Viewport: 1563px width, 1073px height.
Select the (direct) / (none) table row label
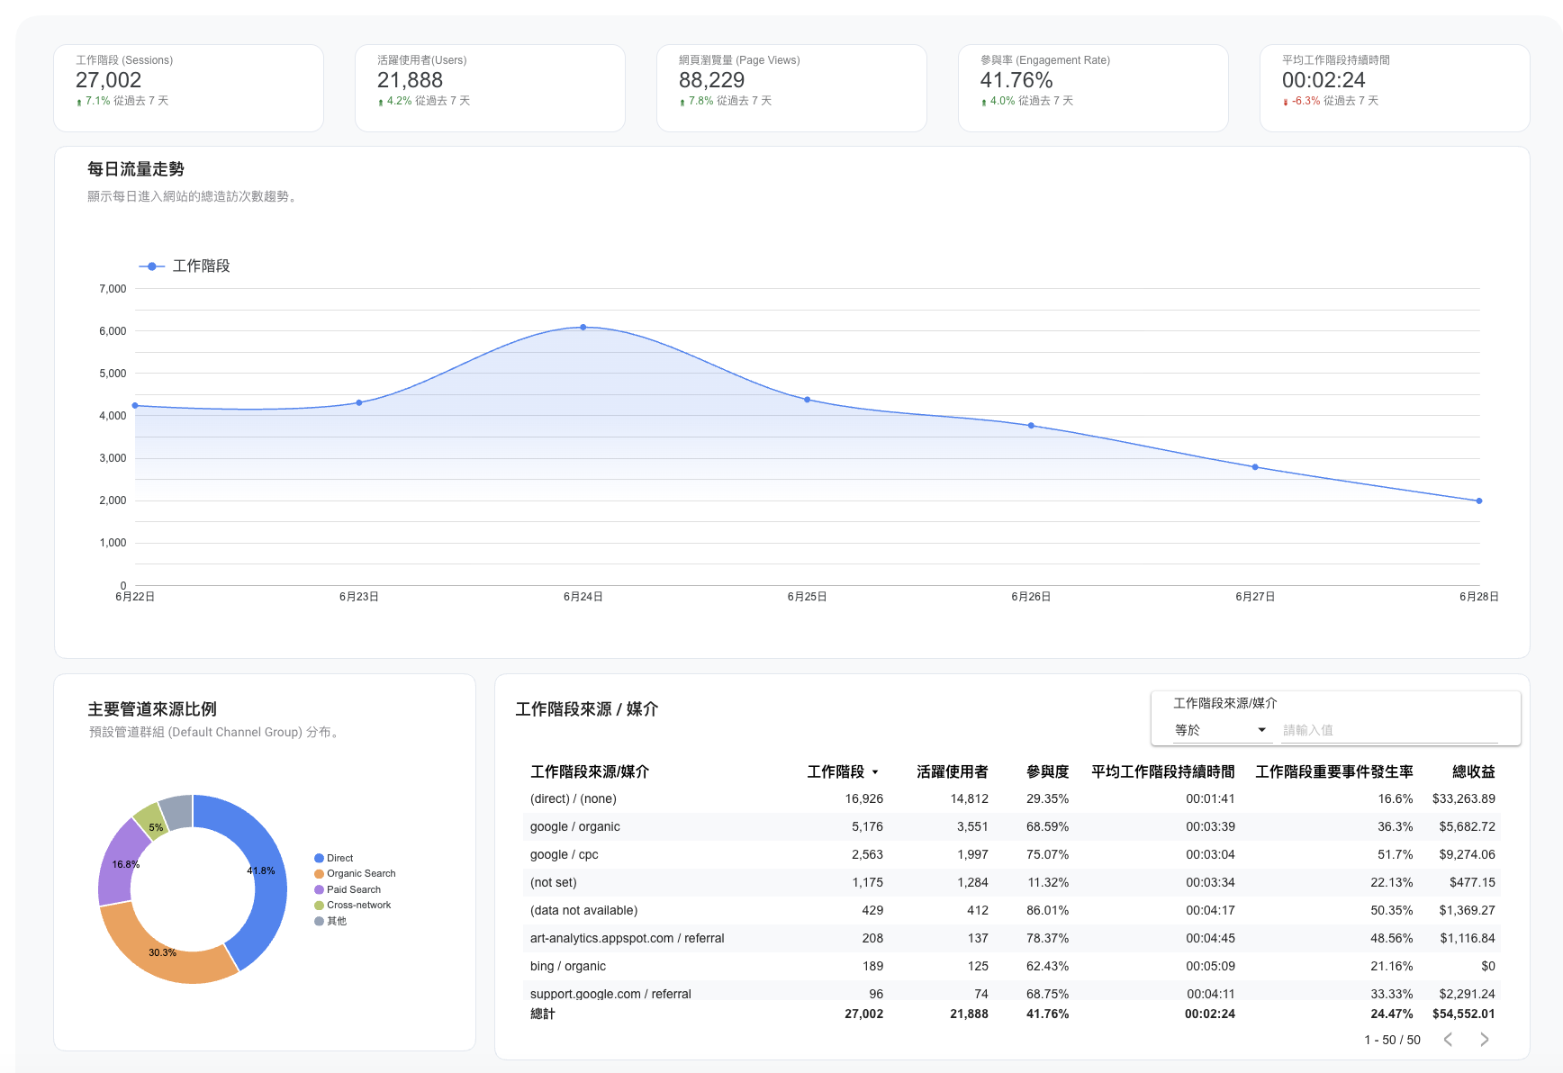[x=574, y=798]
